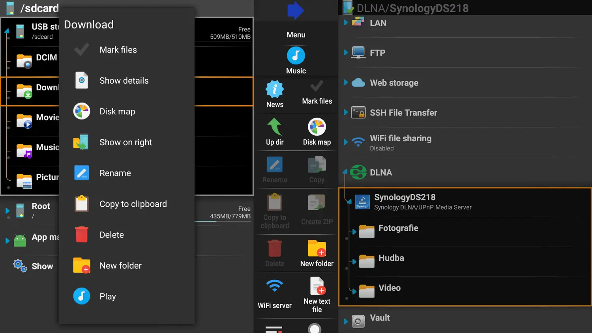
Task: Select the Copy to clipboard toolbar icon
Action: coord(275,210)
